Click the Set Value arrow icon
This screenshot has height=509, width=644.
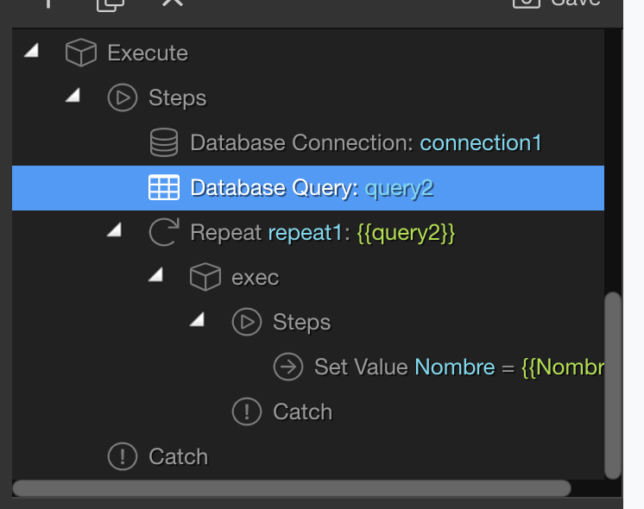(288, 367)
